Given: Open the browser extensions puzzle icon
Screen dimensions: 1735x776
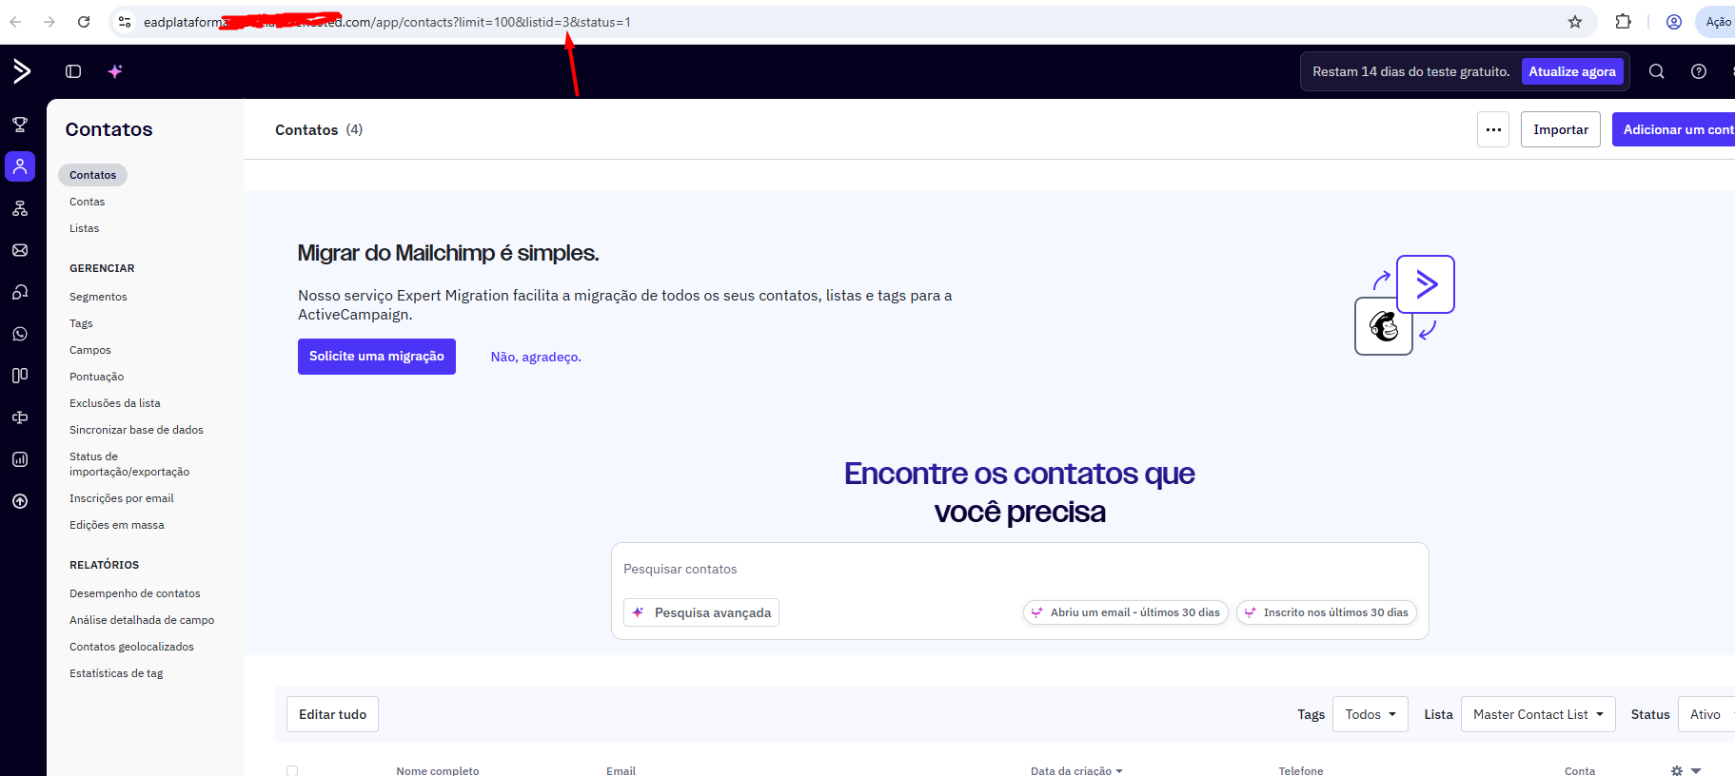Looking at the screenshot, I should 1624,22.
